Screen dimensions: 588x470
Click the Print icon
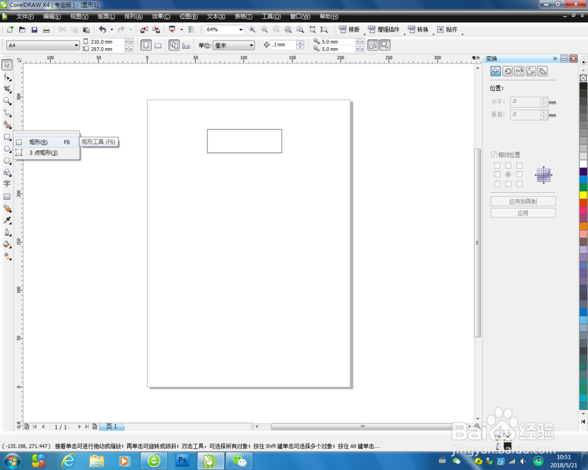pyautogui.click(x=46, y=29)
